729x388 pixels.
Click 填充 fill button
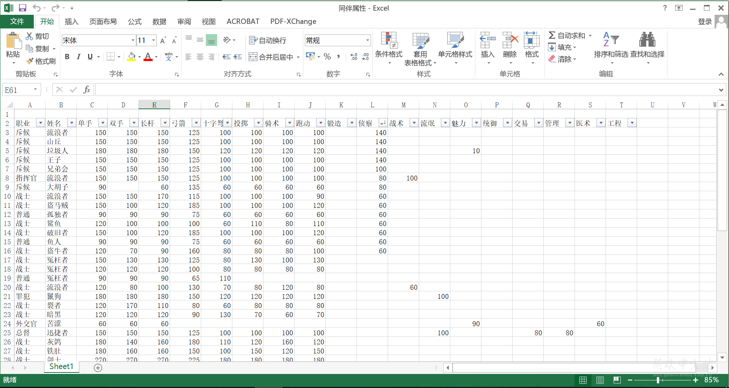point(562,47)
